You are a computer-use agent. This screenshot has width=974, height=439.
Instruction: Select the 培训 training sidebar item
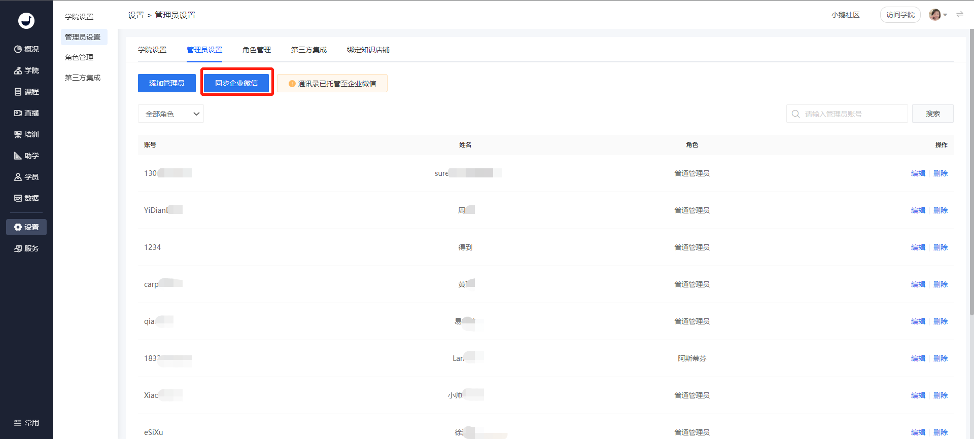pos(26,134)
